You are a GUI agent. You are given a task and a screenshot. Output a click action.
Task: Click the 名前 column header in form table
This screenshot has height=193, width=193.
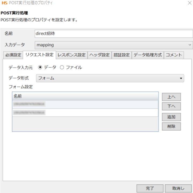point(85,96)
